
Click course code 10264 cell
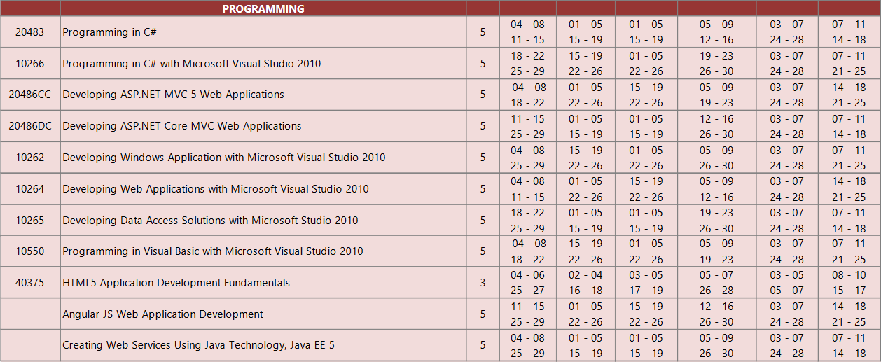pos(30,189)
